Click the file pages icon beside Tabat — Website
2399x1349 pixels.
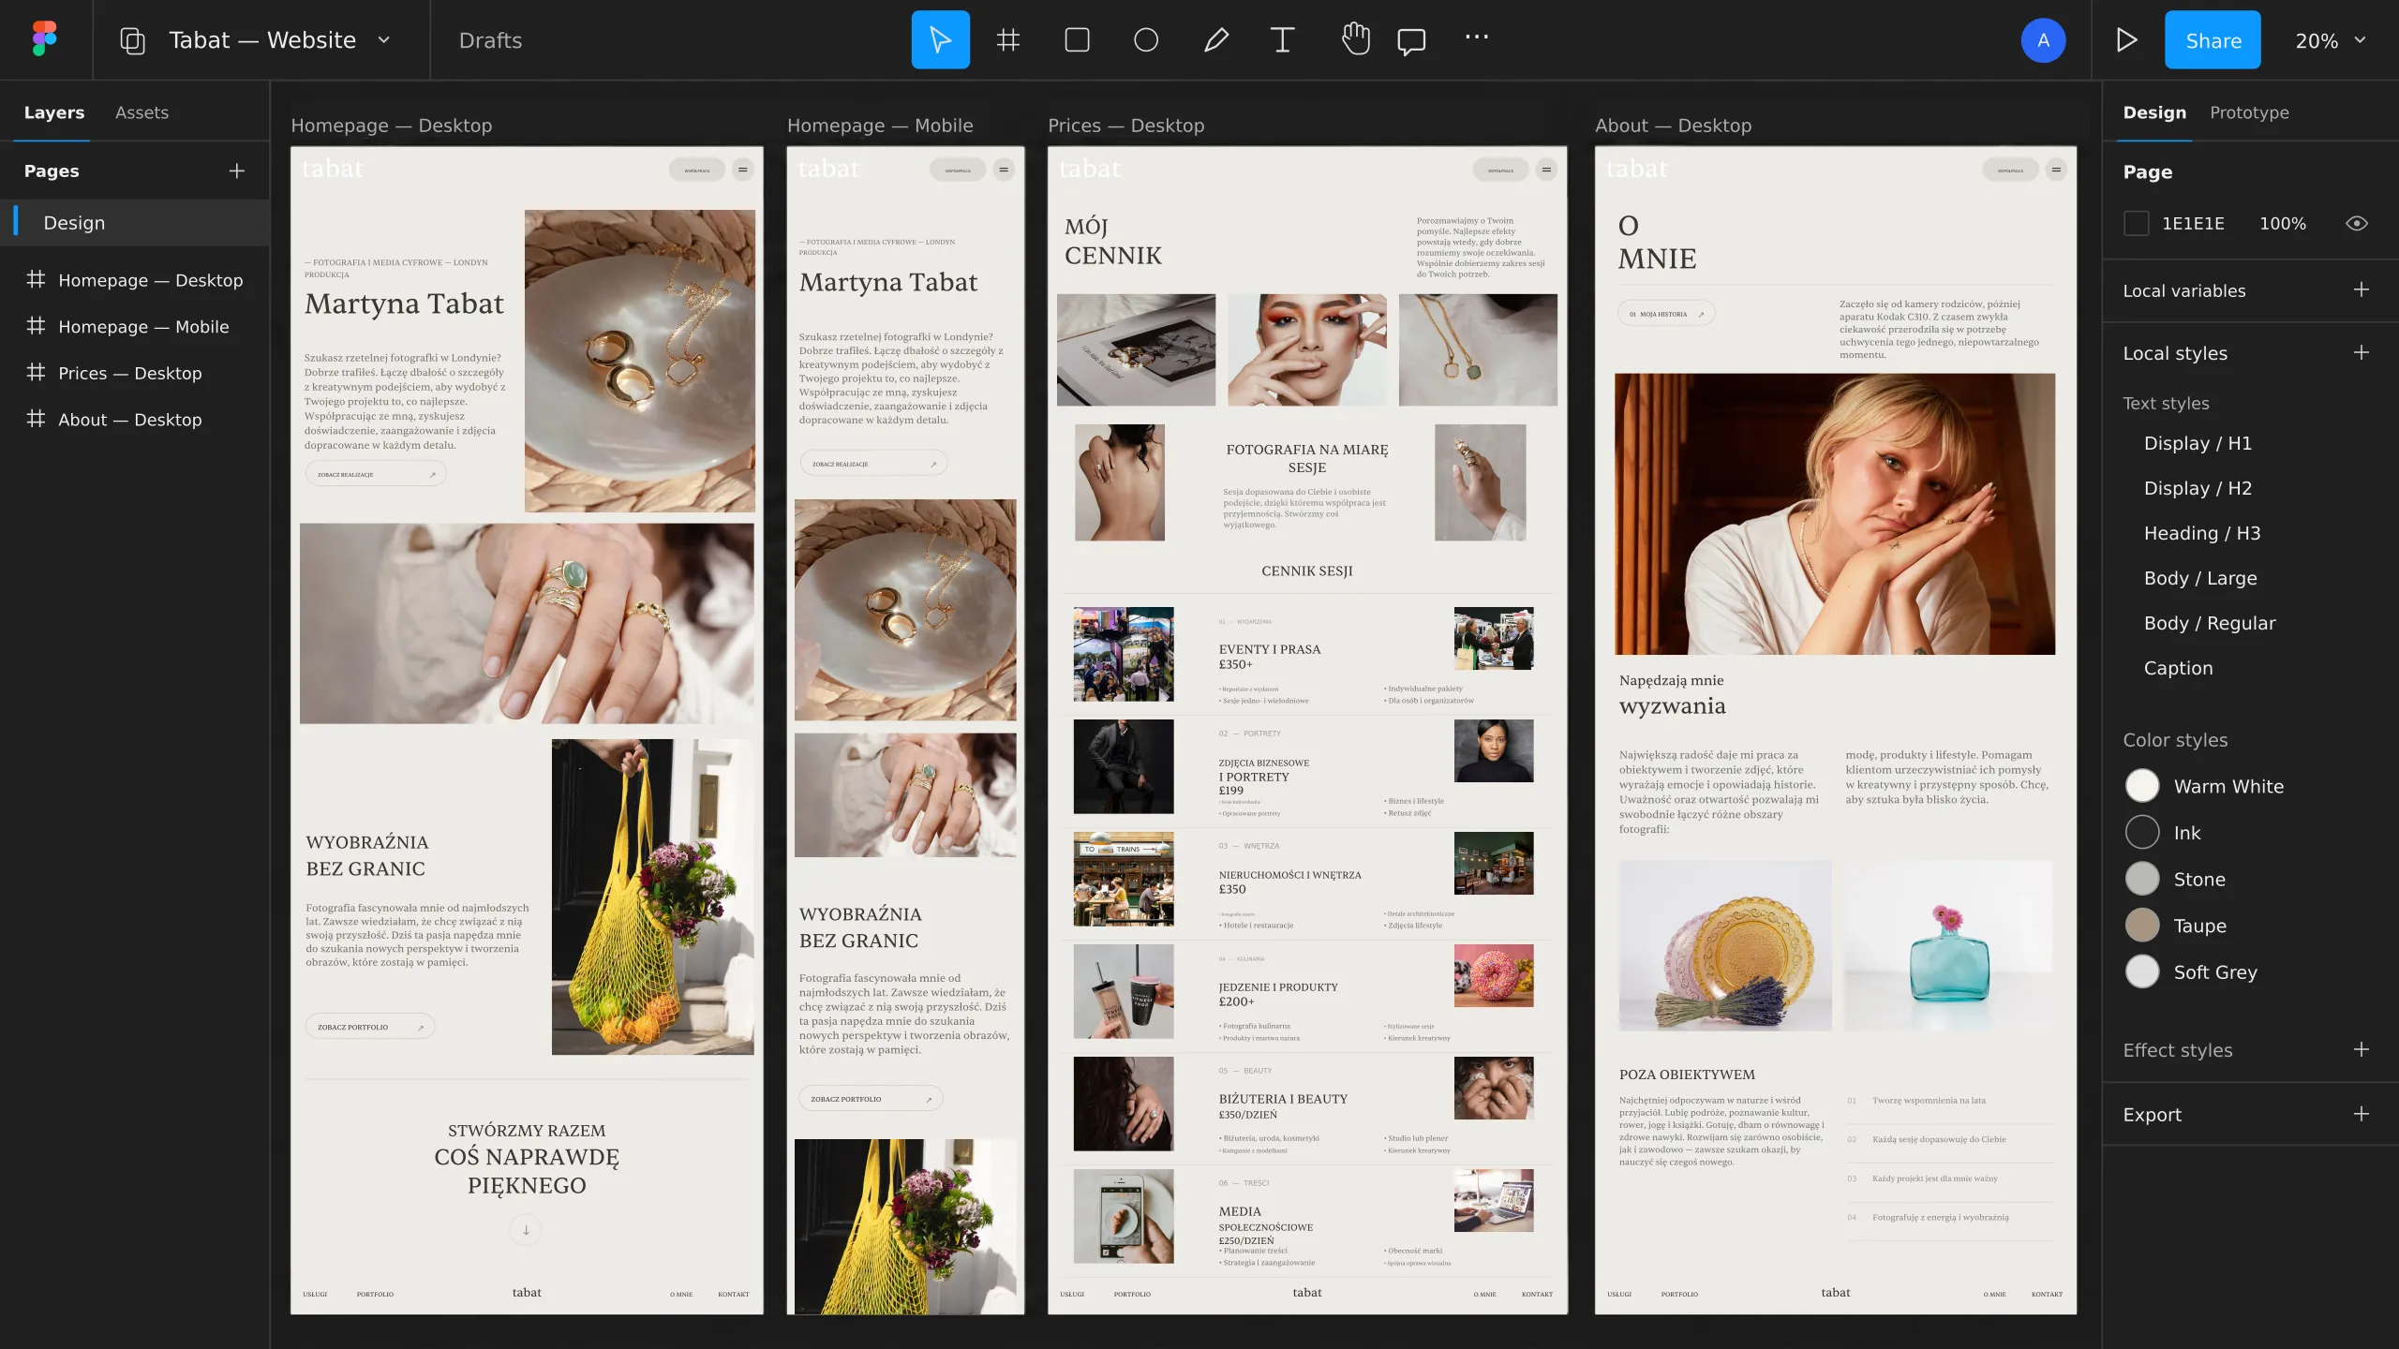pos(132,40)
